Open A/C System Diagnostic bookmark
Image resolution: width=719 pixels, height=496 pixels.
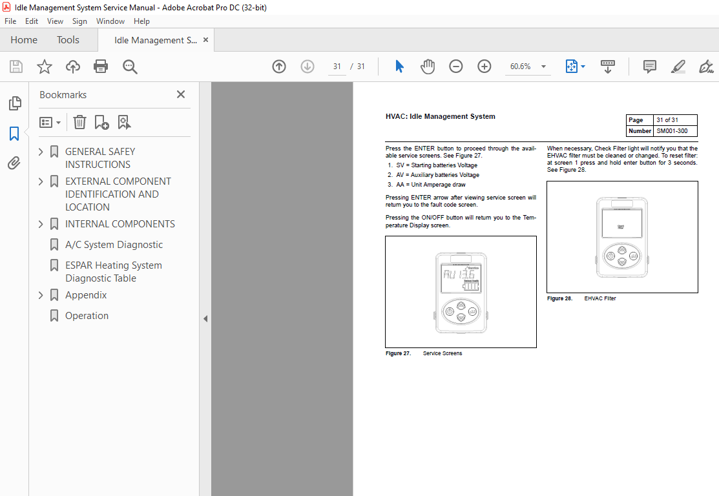pos(114,245)
